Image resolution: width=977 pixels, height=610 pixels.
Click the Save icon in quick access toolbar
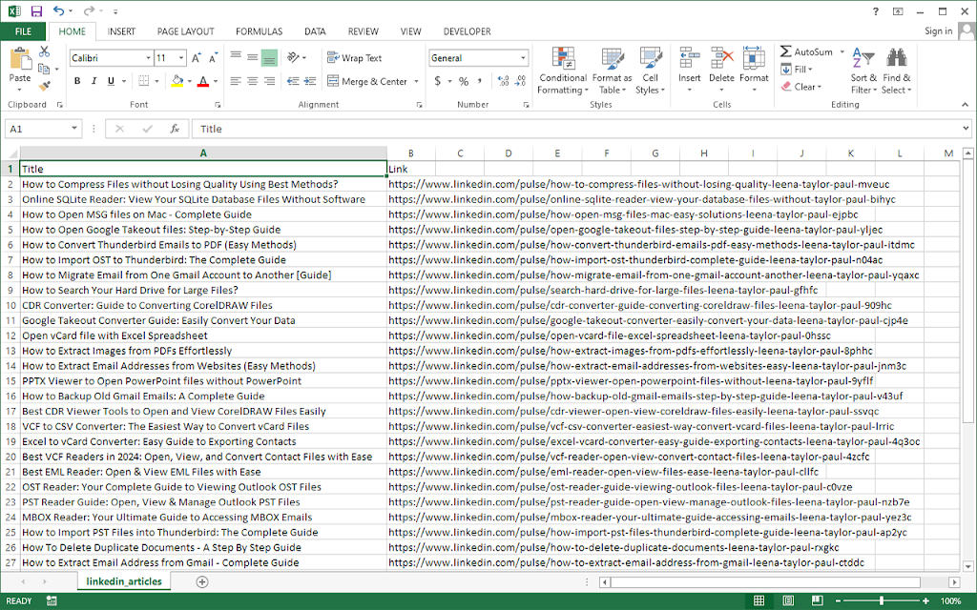coord(36,11)
